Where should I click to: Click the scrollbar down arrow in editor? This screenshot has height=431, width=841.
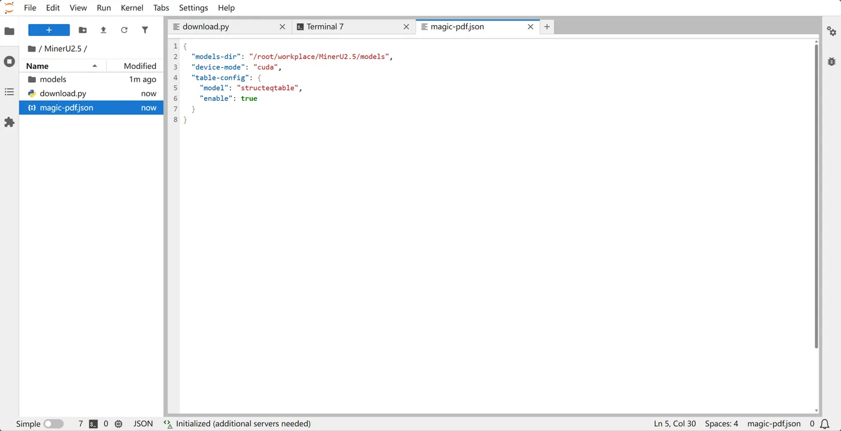(x=816, y=411)
